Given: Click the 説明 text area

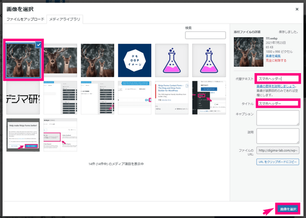Looking at the screenshot, I should [x=278, y=136].
